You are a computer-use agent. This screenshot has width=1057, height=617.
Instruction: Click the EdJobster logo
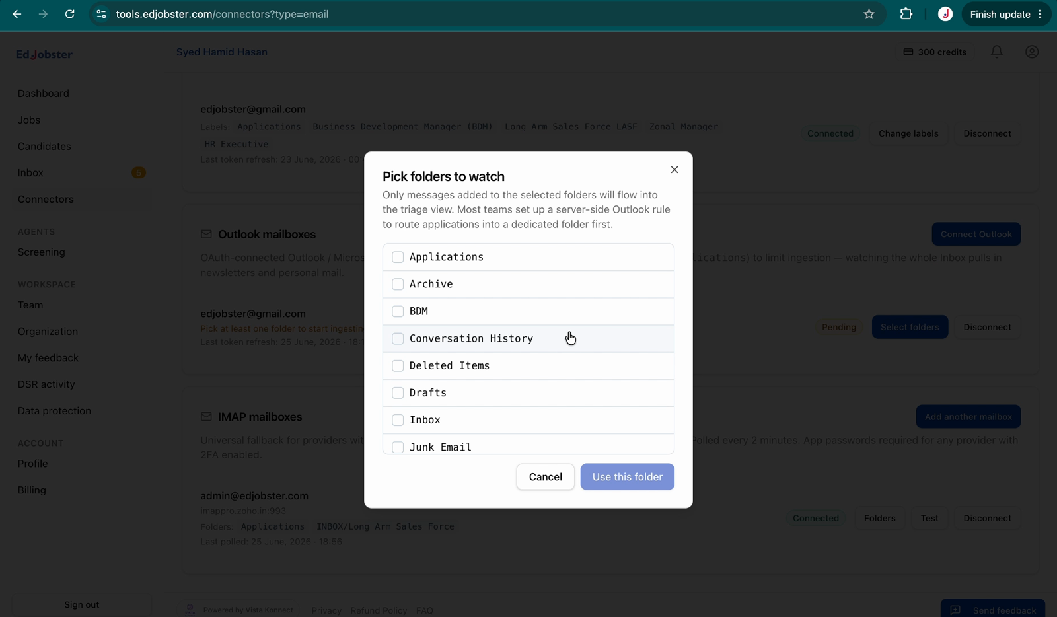pos(44,54)
